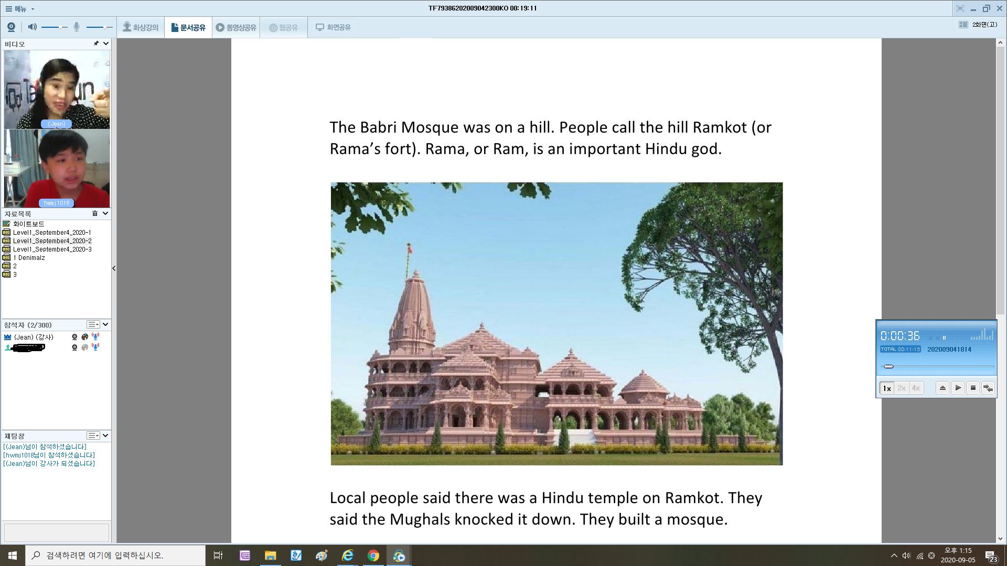The image size is (1007, 566).
Task: Open the 메뉴 menu
Action: tap(20, 8)
